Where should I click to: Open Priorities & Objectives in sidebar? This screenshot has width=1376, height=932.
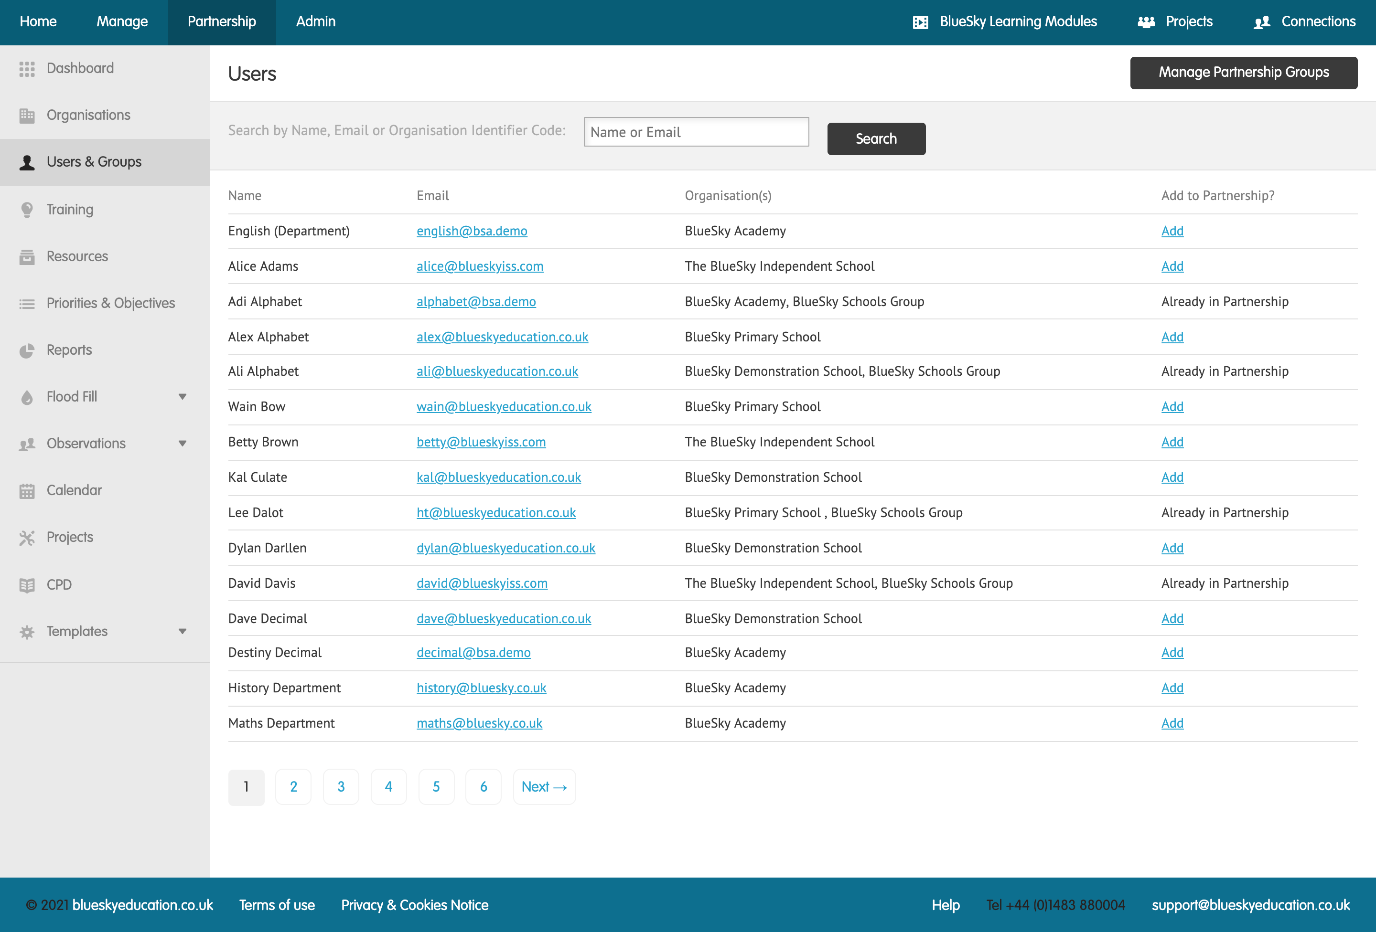point(105,304)
